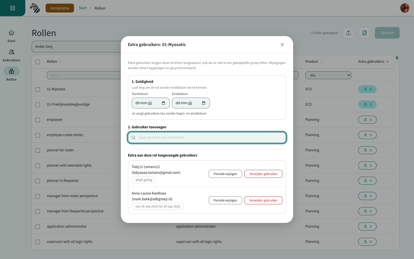Click the Opslaan button

coord(387,33)
